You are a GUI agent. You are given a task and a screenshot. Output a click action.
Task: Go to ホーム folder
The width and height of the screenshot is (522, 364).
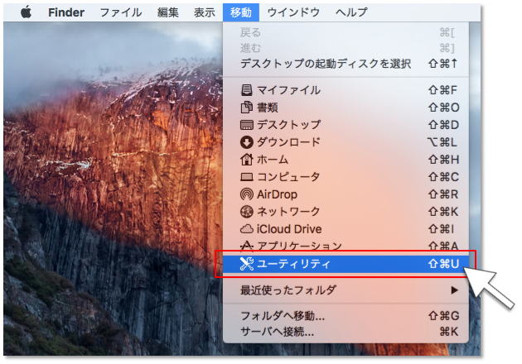(x=346, y=160)
